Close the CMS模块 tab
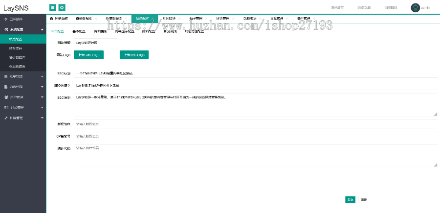This screenshot has height=213, width=440. pos(260,19)
